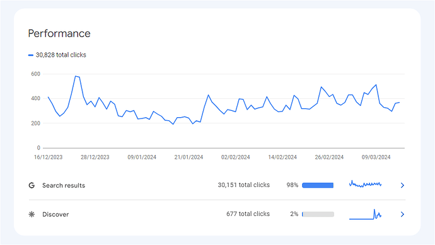Click the Search results sparkline thumbnail

(365, 184)
